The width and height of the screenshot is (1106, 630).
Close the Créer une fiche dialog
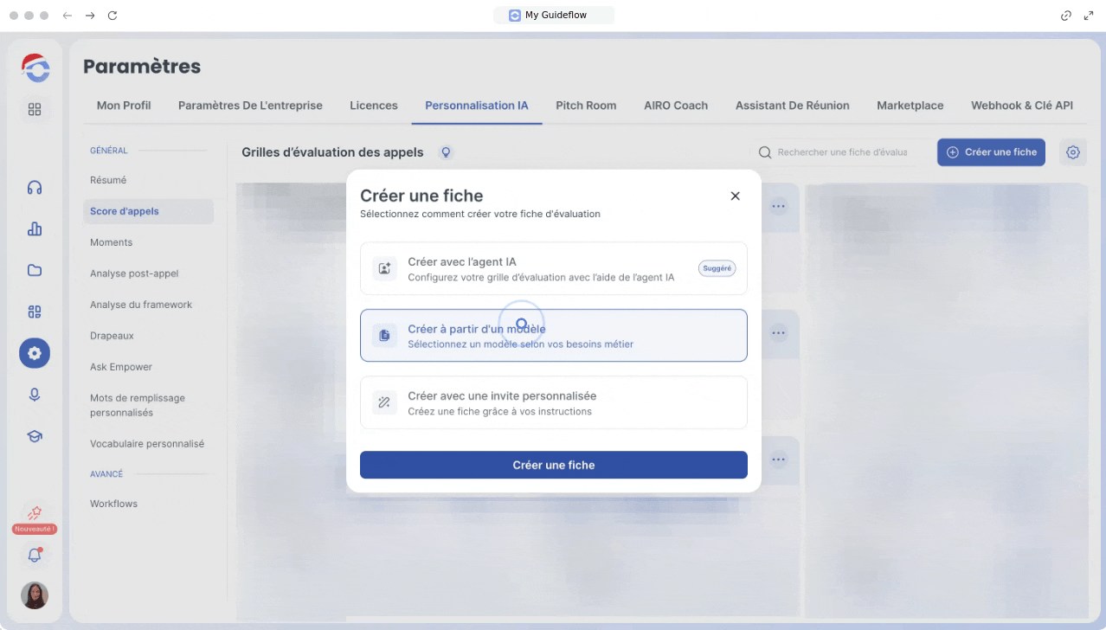pos(735,196)
